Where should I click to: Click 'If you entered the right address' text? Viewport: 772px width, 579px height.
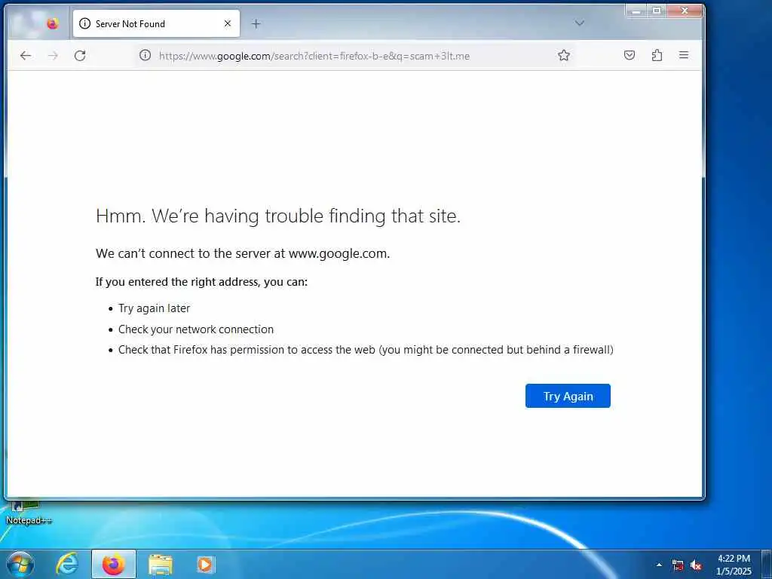(201, 282)
